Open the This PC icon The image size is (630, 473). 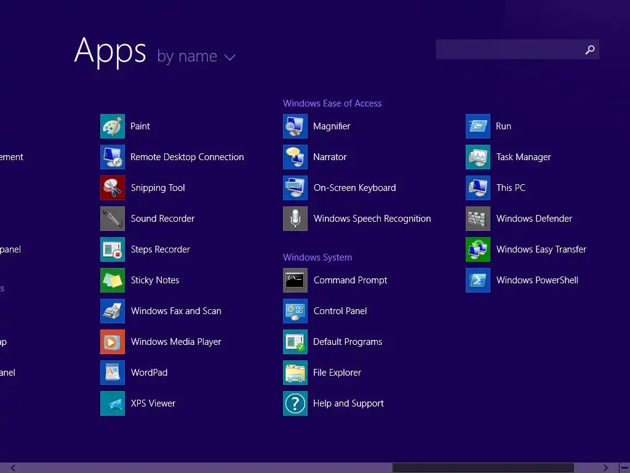pos(478,188)
